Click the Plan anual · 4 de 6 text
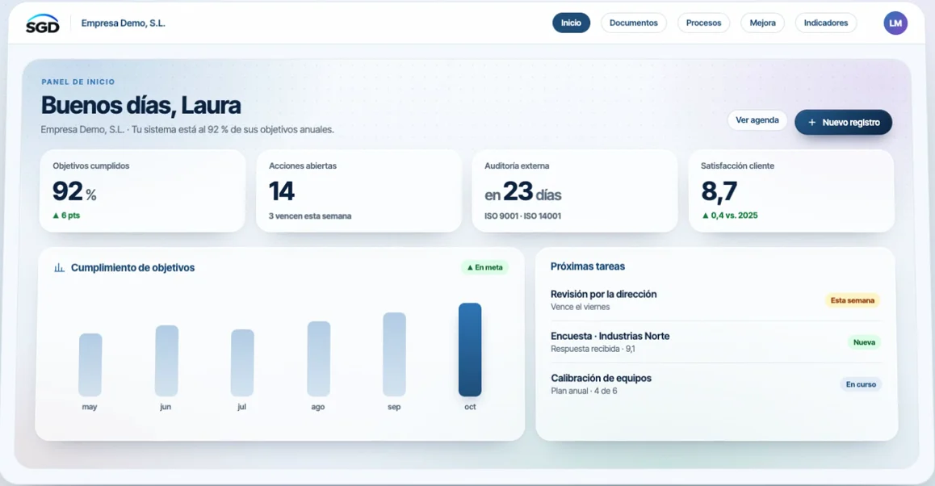Viewport: 935px width, 486px height. (584, 392)
